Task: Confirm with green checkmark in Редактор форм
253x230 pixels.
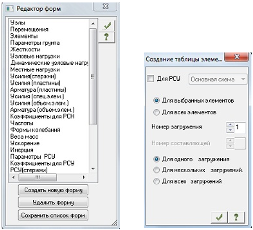Action: coord(107,26)
